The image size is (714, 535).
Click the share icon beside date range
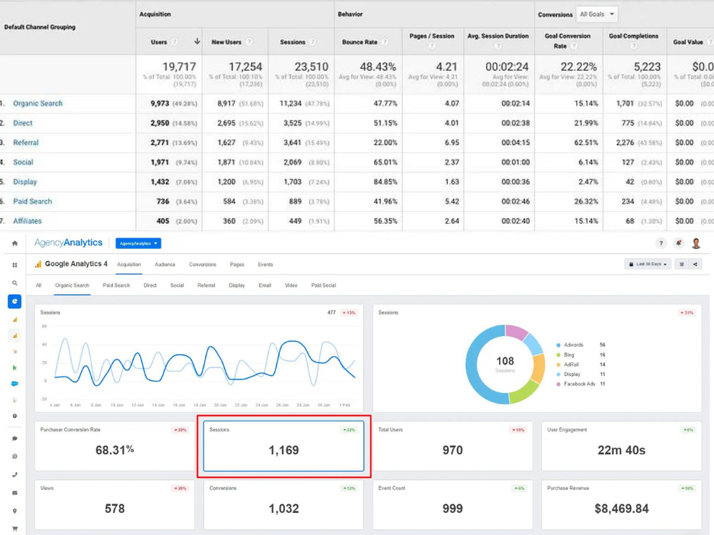tap(695, 264)
